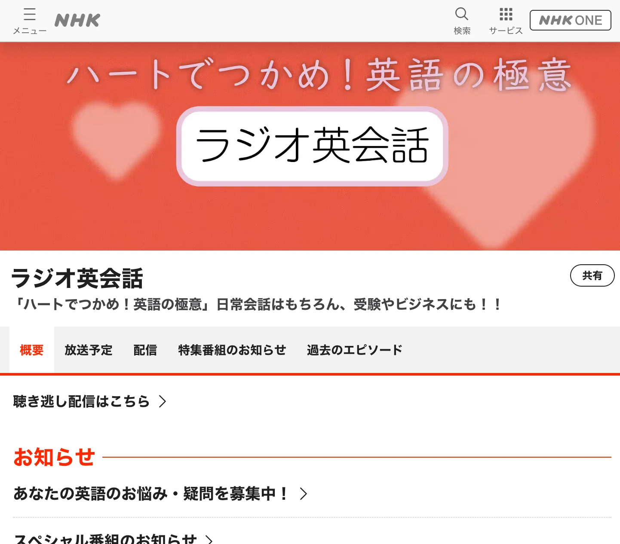The image size is (620, 544).
Task: Switch to the 放送予定 tab
Action: pyautogui.click(x=89, y=350)
